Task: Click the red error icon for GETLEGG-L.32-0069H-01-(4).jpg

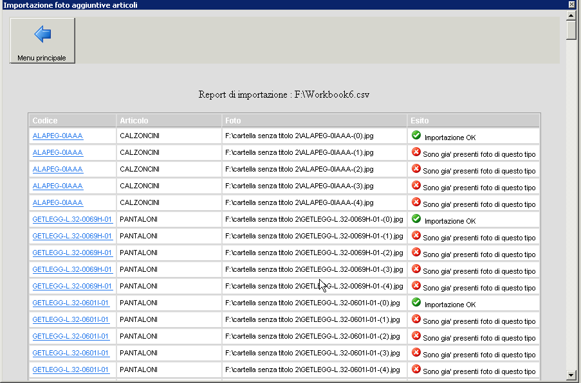Action: (416, 285)
